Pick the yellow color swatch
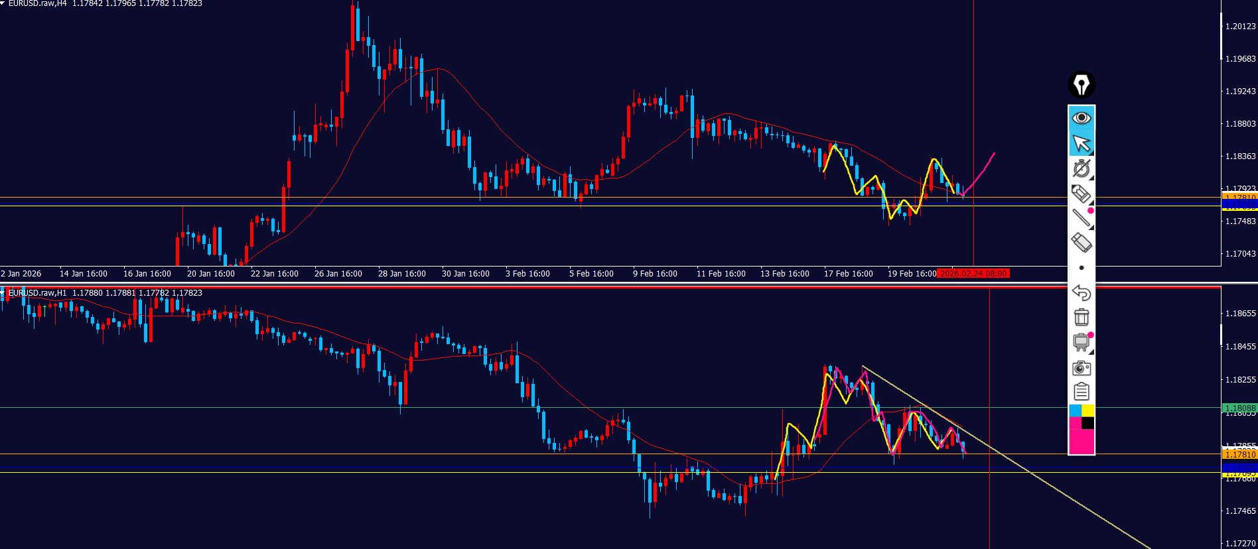The image size is (1258, 549). click(x=1088, y=411)
